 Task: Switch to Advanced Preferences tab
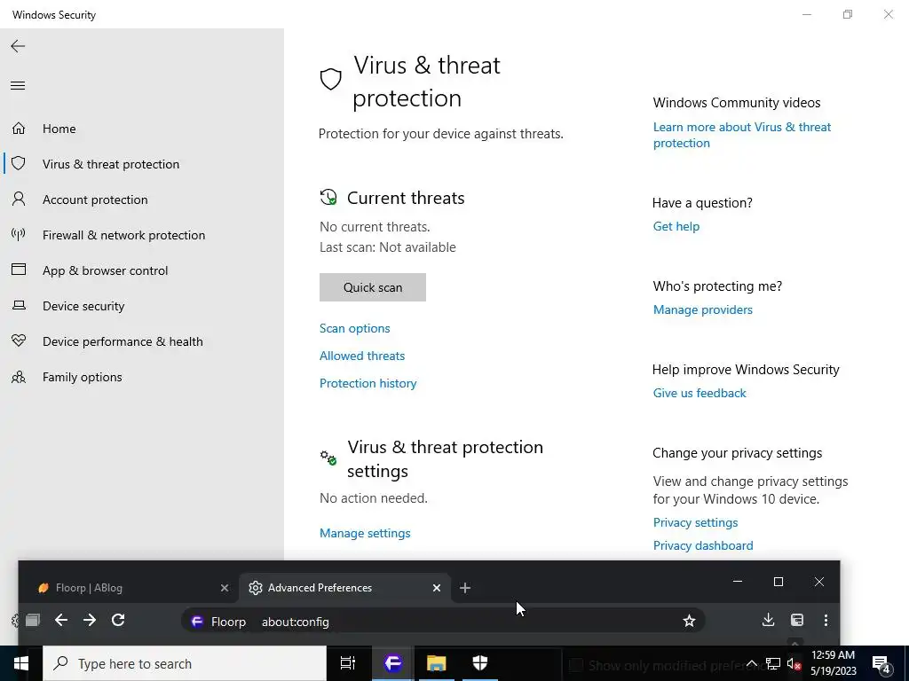coord(345,588)
